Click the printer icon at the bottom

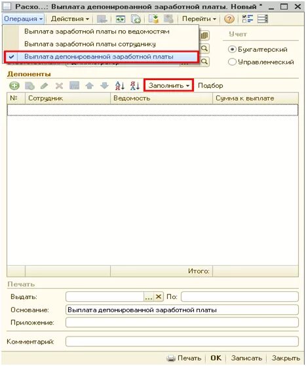(x=171, y=358)
